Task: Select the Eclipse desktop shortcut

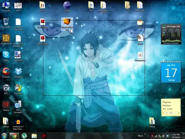Action: (x=67, y=7)
